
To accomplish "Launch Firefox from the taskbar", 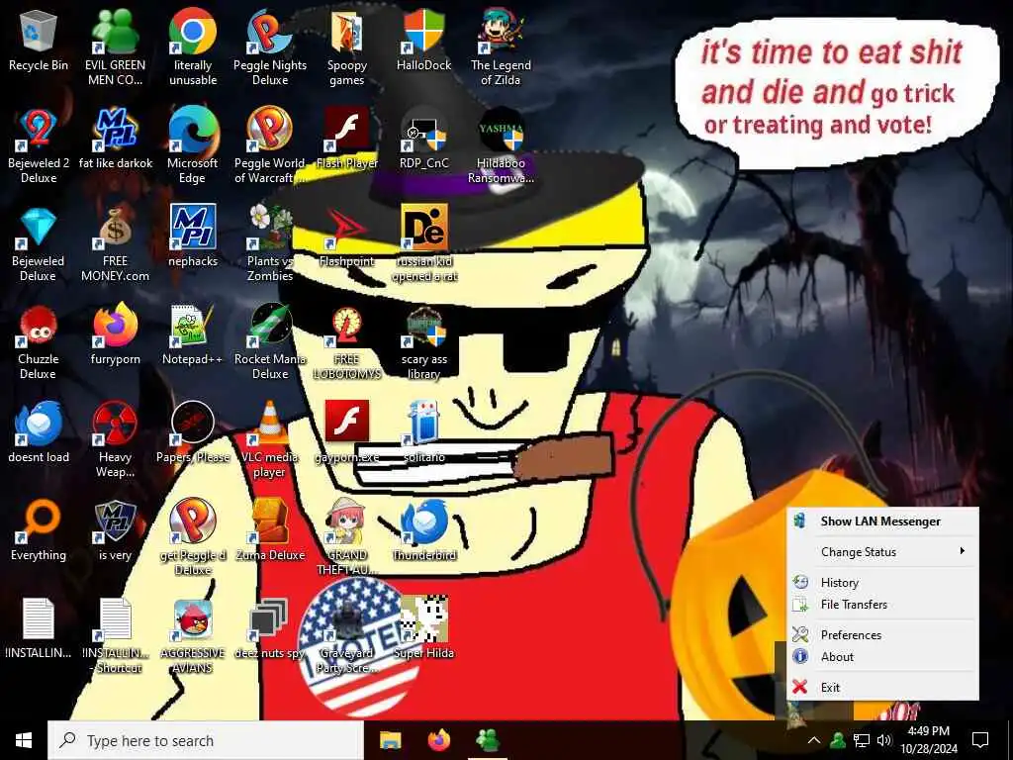I will tap(439, 740).
